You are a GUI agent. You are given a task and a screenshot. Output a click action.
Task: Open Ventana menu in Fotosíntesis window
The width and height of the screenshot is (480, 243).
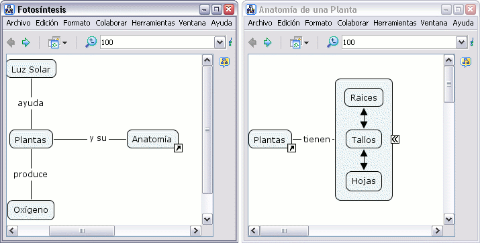pos(192,23)
